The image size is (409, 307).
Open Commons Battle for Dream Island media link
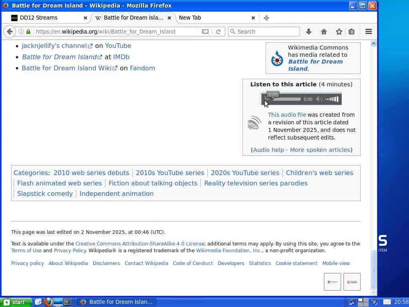(x=316, y=65)
